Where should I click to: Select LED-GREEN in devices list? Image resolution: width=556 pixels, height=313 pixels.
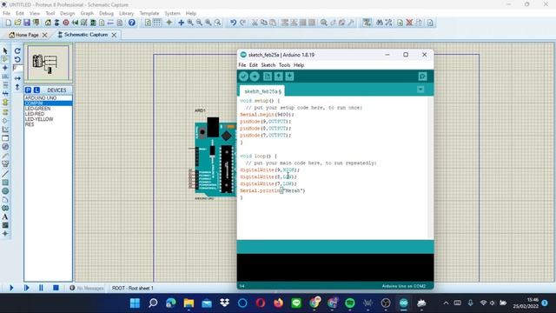pos(49,109)
